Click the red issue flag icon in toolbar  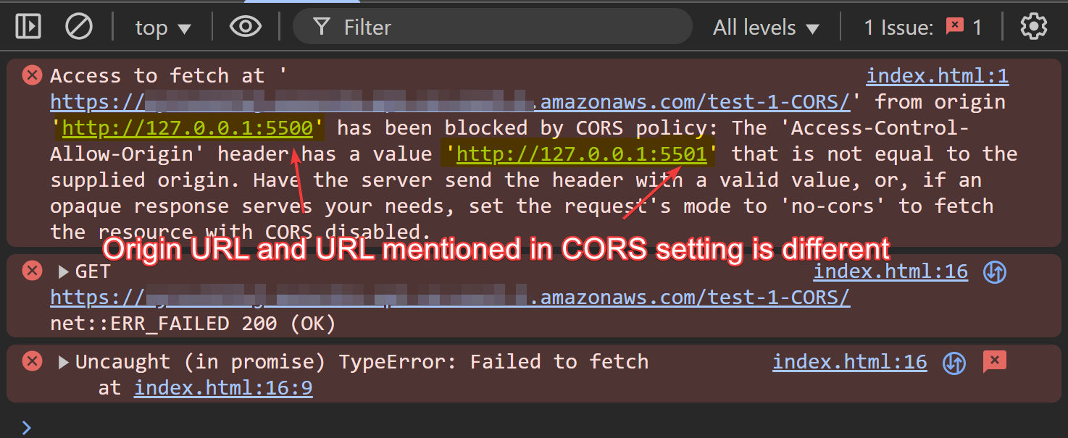point(955,28)
